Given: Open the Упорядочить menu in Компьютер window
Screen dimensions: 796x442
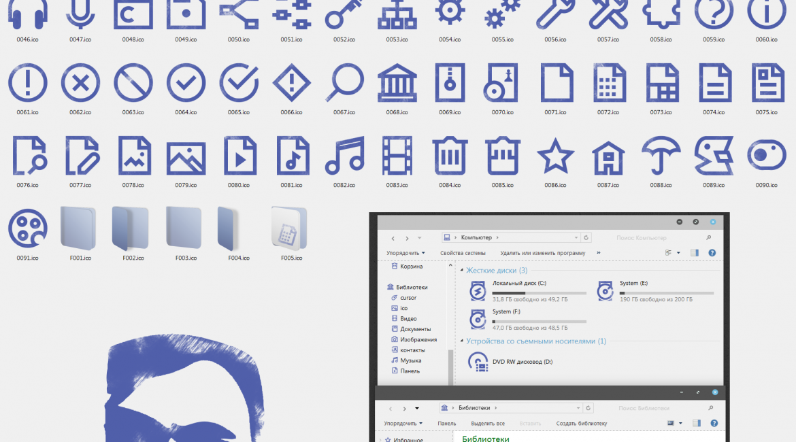Looking at the screenshot, I should tap(405, 253).
